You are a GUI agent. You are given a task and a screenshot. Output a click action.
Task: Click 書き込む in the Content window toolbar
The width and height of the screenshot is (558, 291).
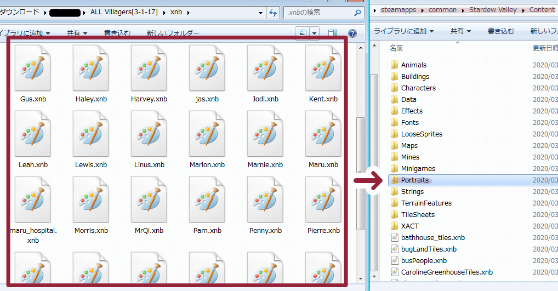point(500,31)
